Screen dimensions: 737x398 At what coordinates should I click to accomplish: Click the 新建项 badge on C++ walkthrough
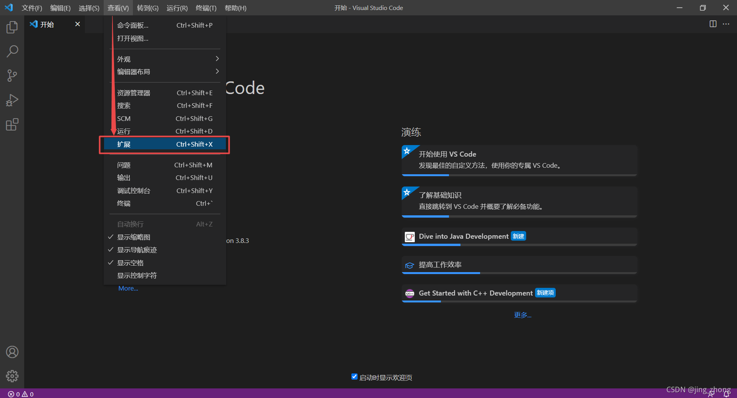pyautogui.click(x=545, y=293)
